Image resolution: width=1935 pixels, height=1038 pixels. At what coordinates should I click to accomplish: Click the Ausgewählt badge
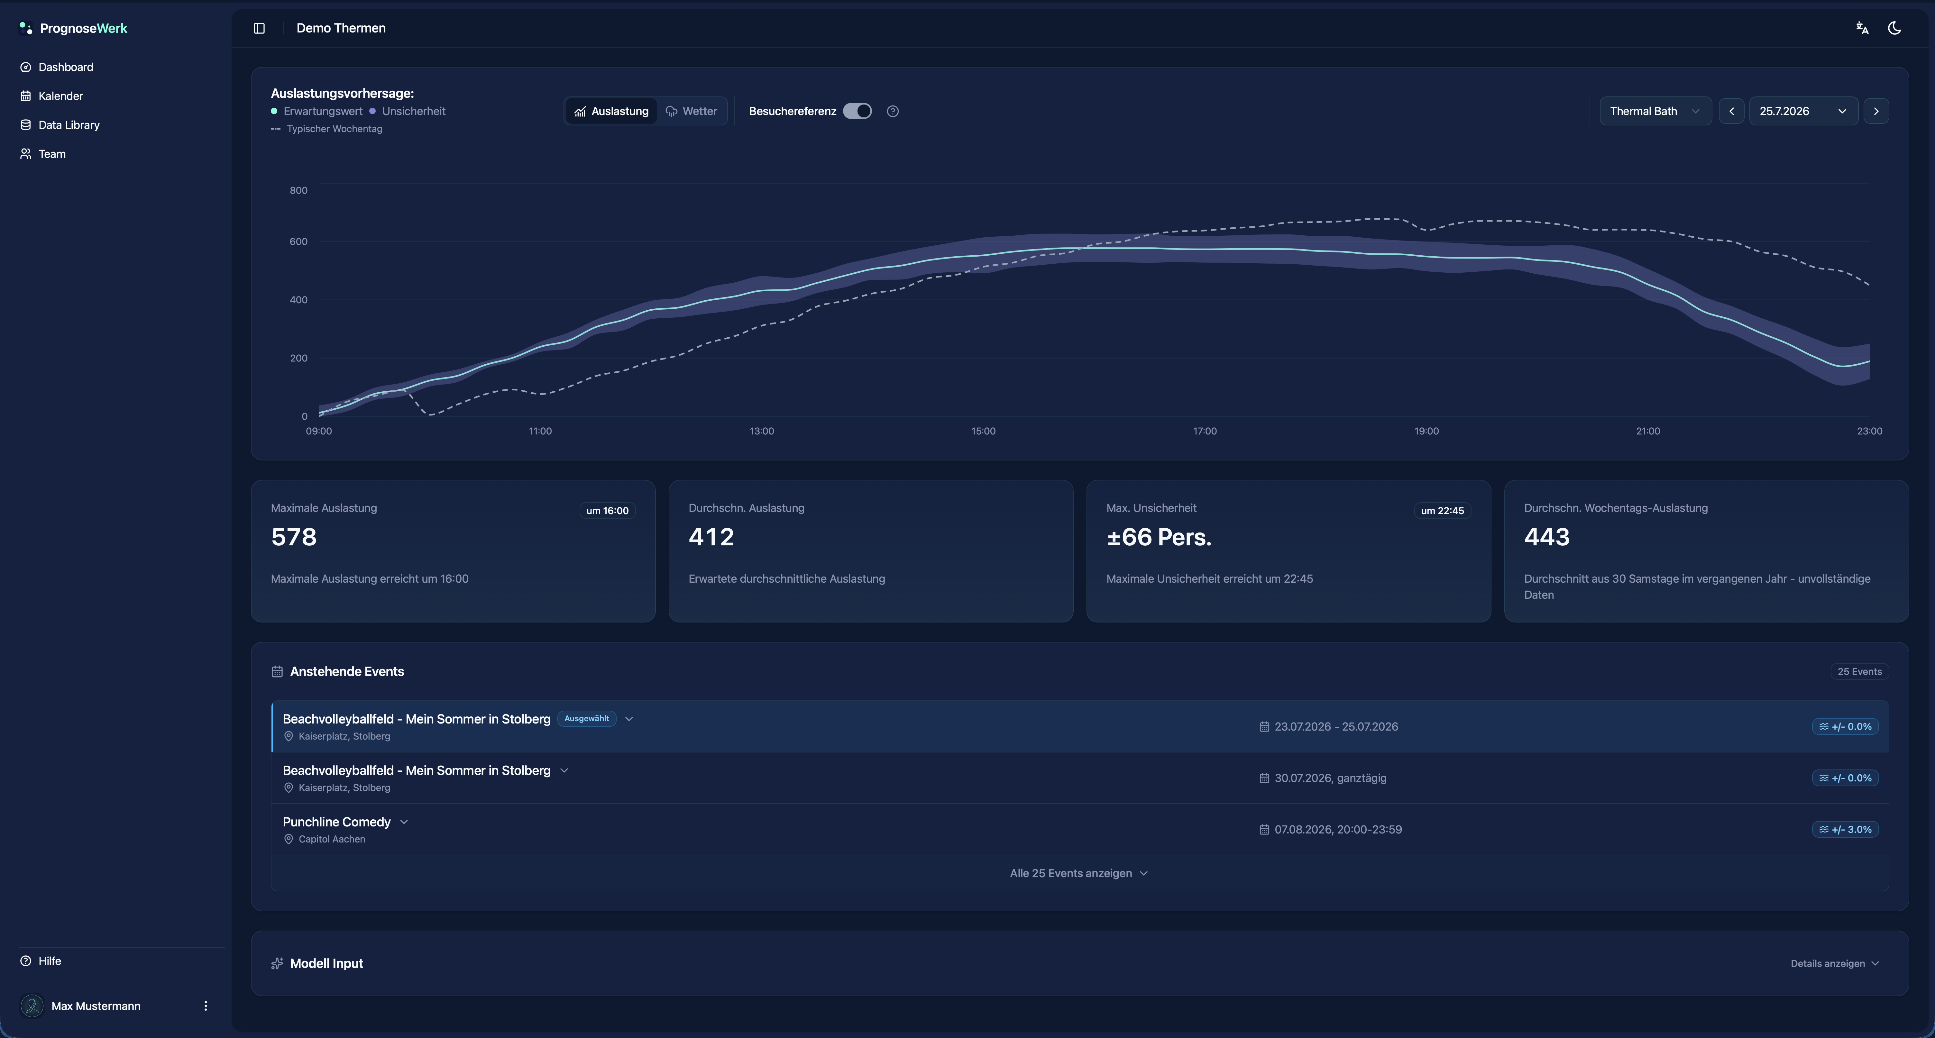click(587, 719)
